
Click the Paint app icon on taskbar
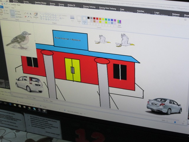[x=44, y=110]
